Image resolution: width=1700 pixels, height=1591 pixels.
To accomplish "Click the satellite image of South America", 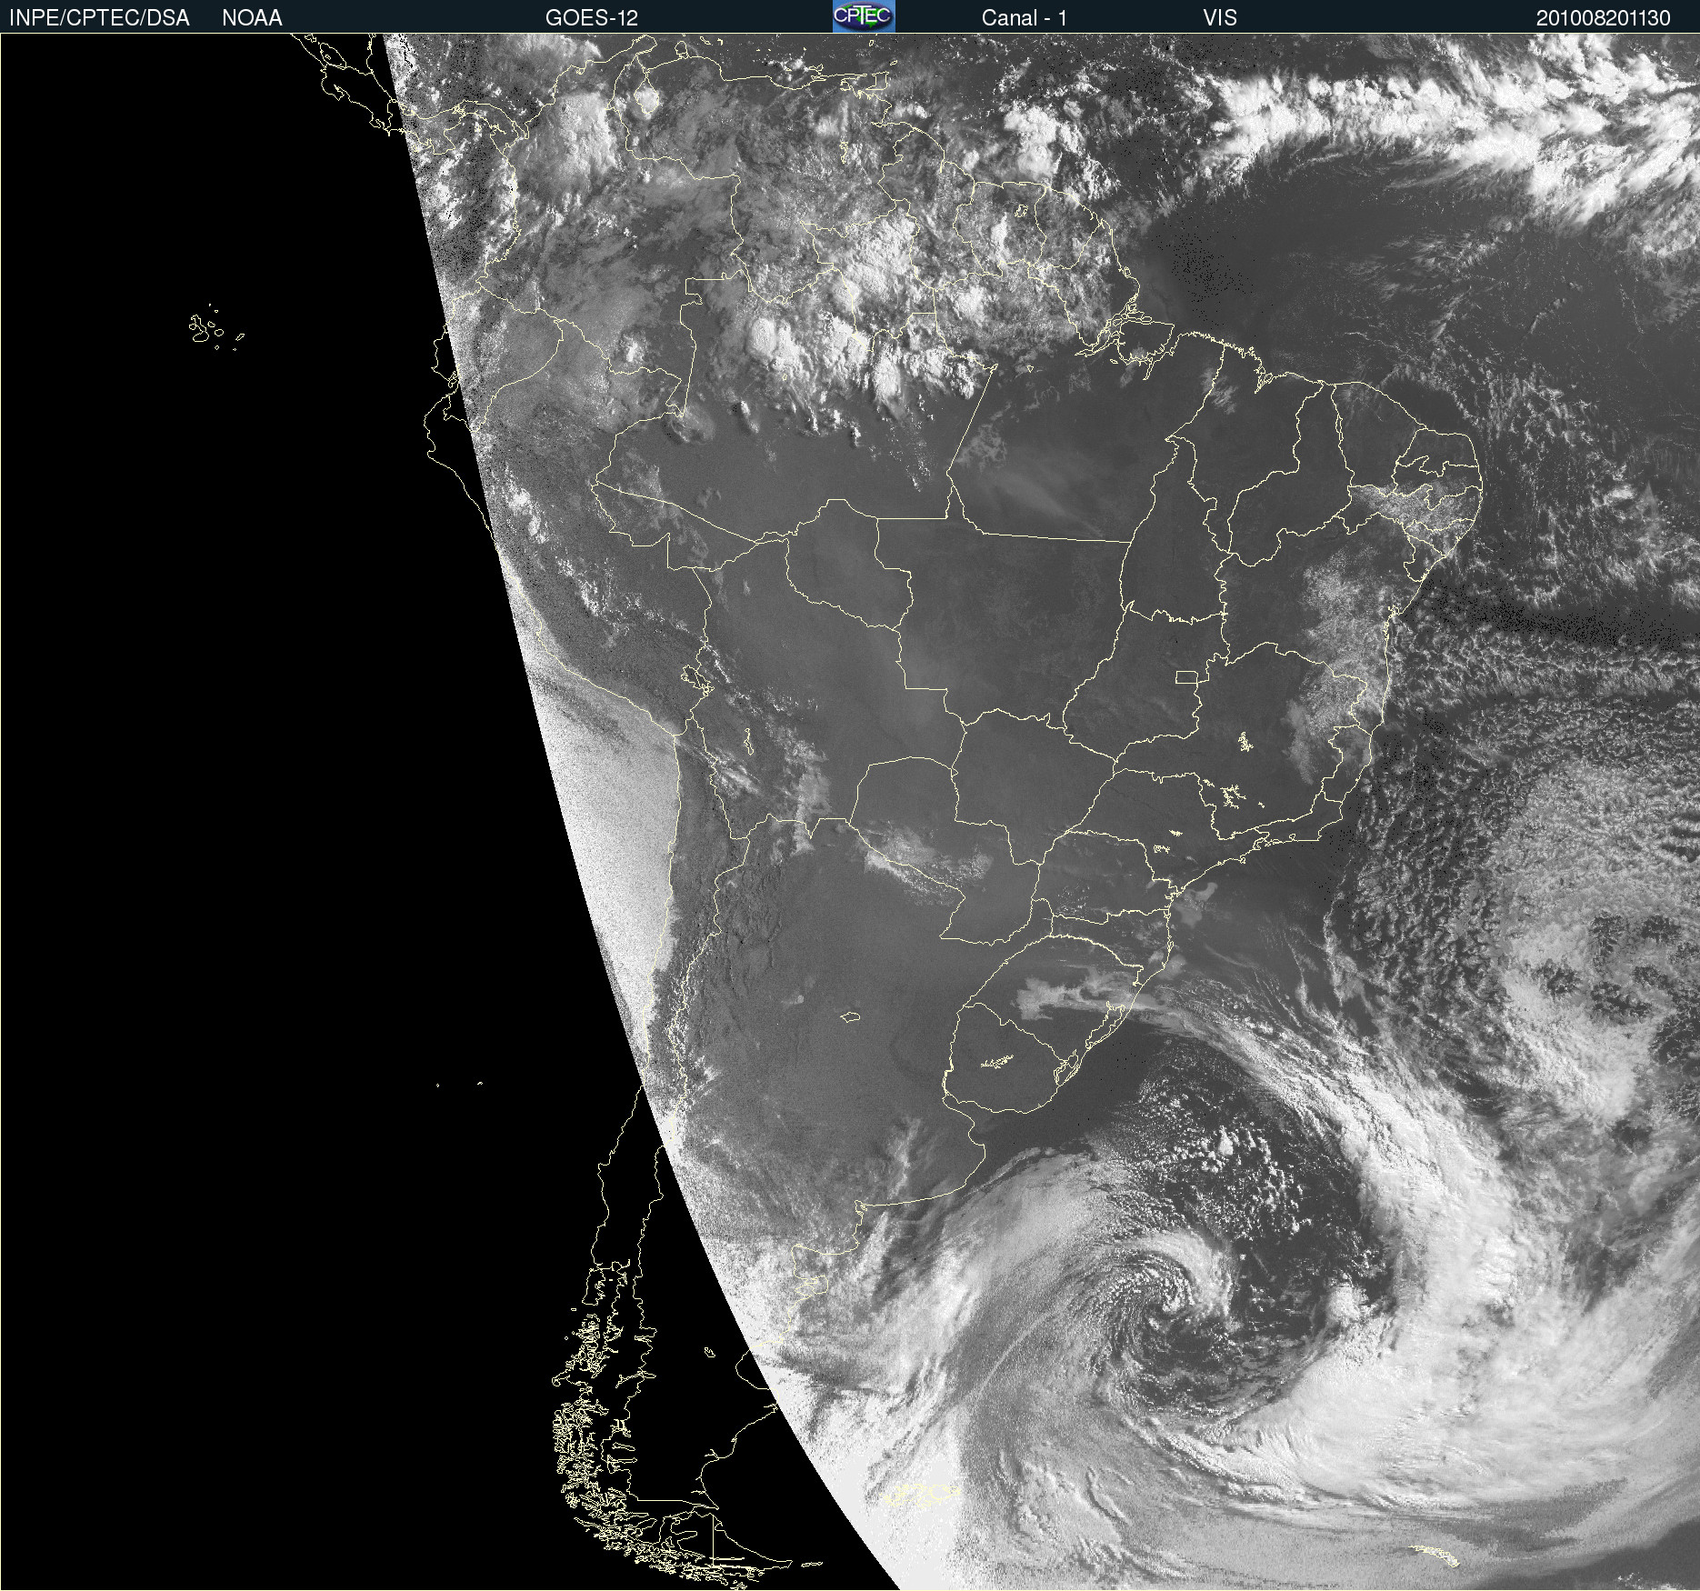I will pyautogui.click(x=850, y=812).
